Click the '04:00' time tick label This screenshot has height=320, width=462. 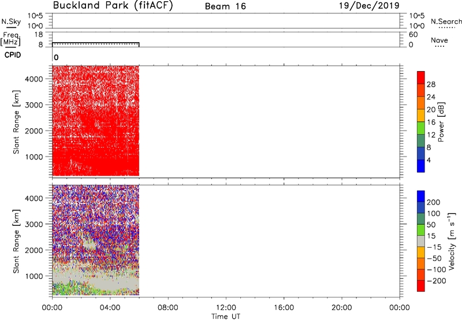110,308
